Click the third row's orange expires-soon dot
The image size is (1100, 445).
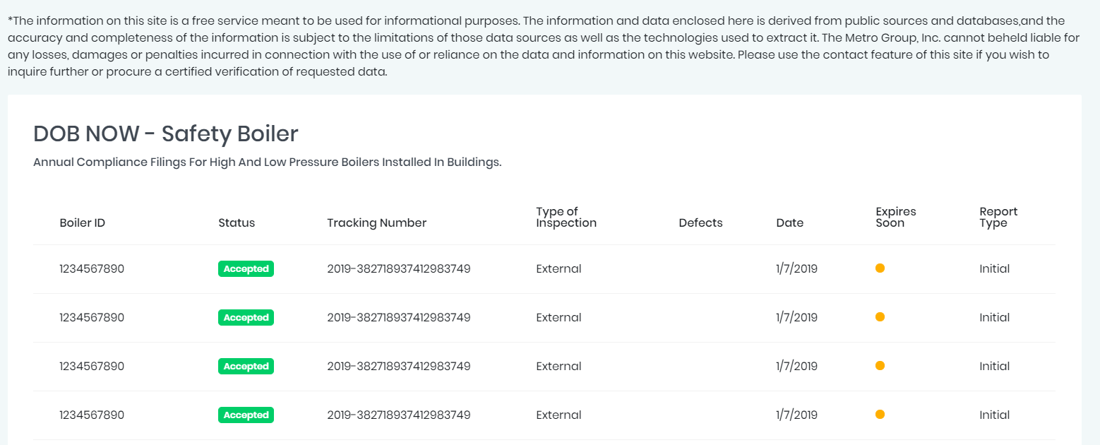point(880,366)
